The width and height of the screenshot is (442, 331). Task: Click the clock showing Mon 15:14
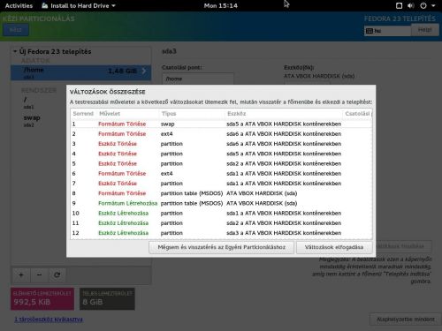221,5
